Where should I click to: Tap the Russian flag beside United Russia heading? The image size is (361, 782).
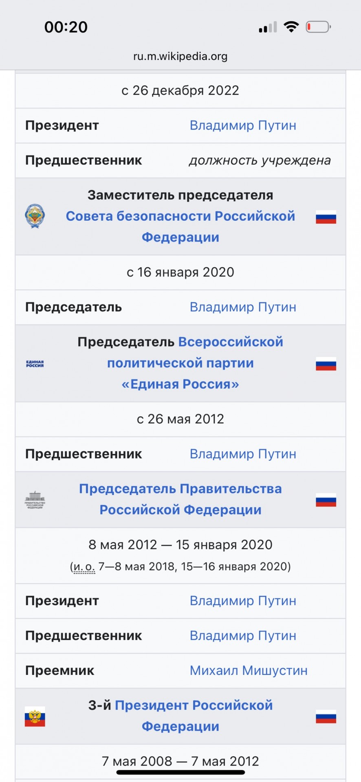(326, 364)
